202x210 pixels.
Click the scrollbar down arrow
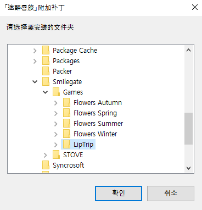tap(188, 168)
